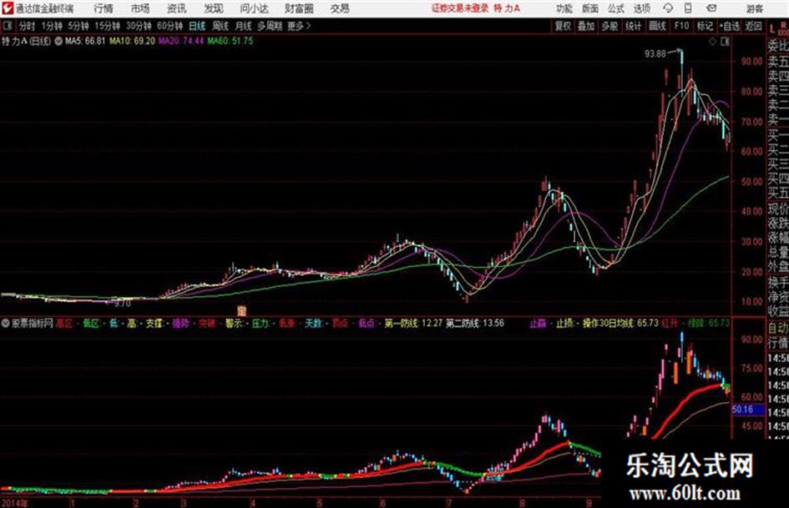Click the orange info marker on main chart axis
Screen dimensions: 789x508
click(x=241, y=310)
